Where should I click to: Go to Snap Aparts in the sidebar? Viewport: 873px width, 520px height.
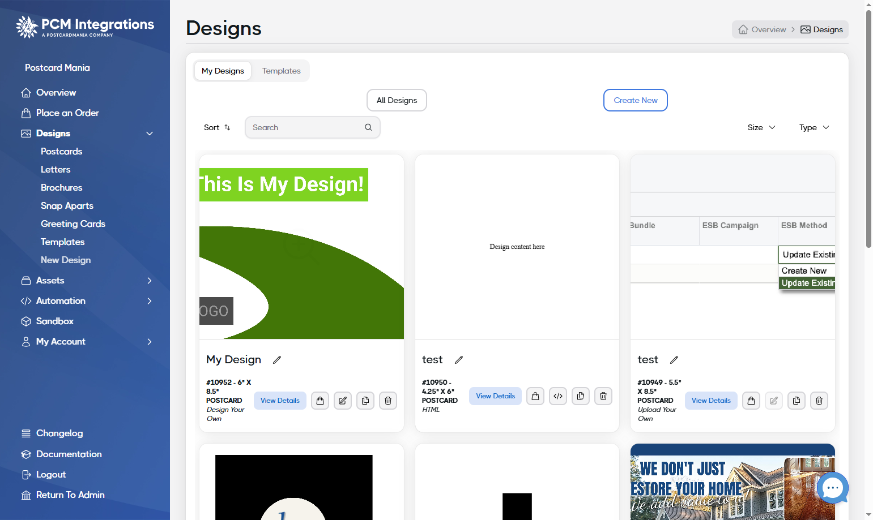pos(67,206)
